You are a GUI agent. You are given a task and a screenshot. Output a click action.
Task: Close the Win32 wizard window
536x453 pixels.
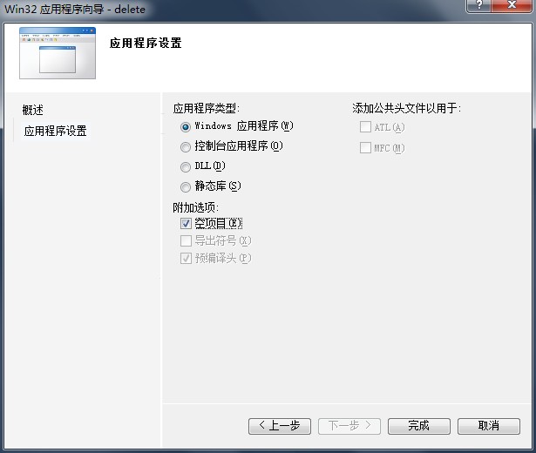[x=512, y=5]
